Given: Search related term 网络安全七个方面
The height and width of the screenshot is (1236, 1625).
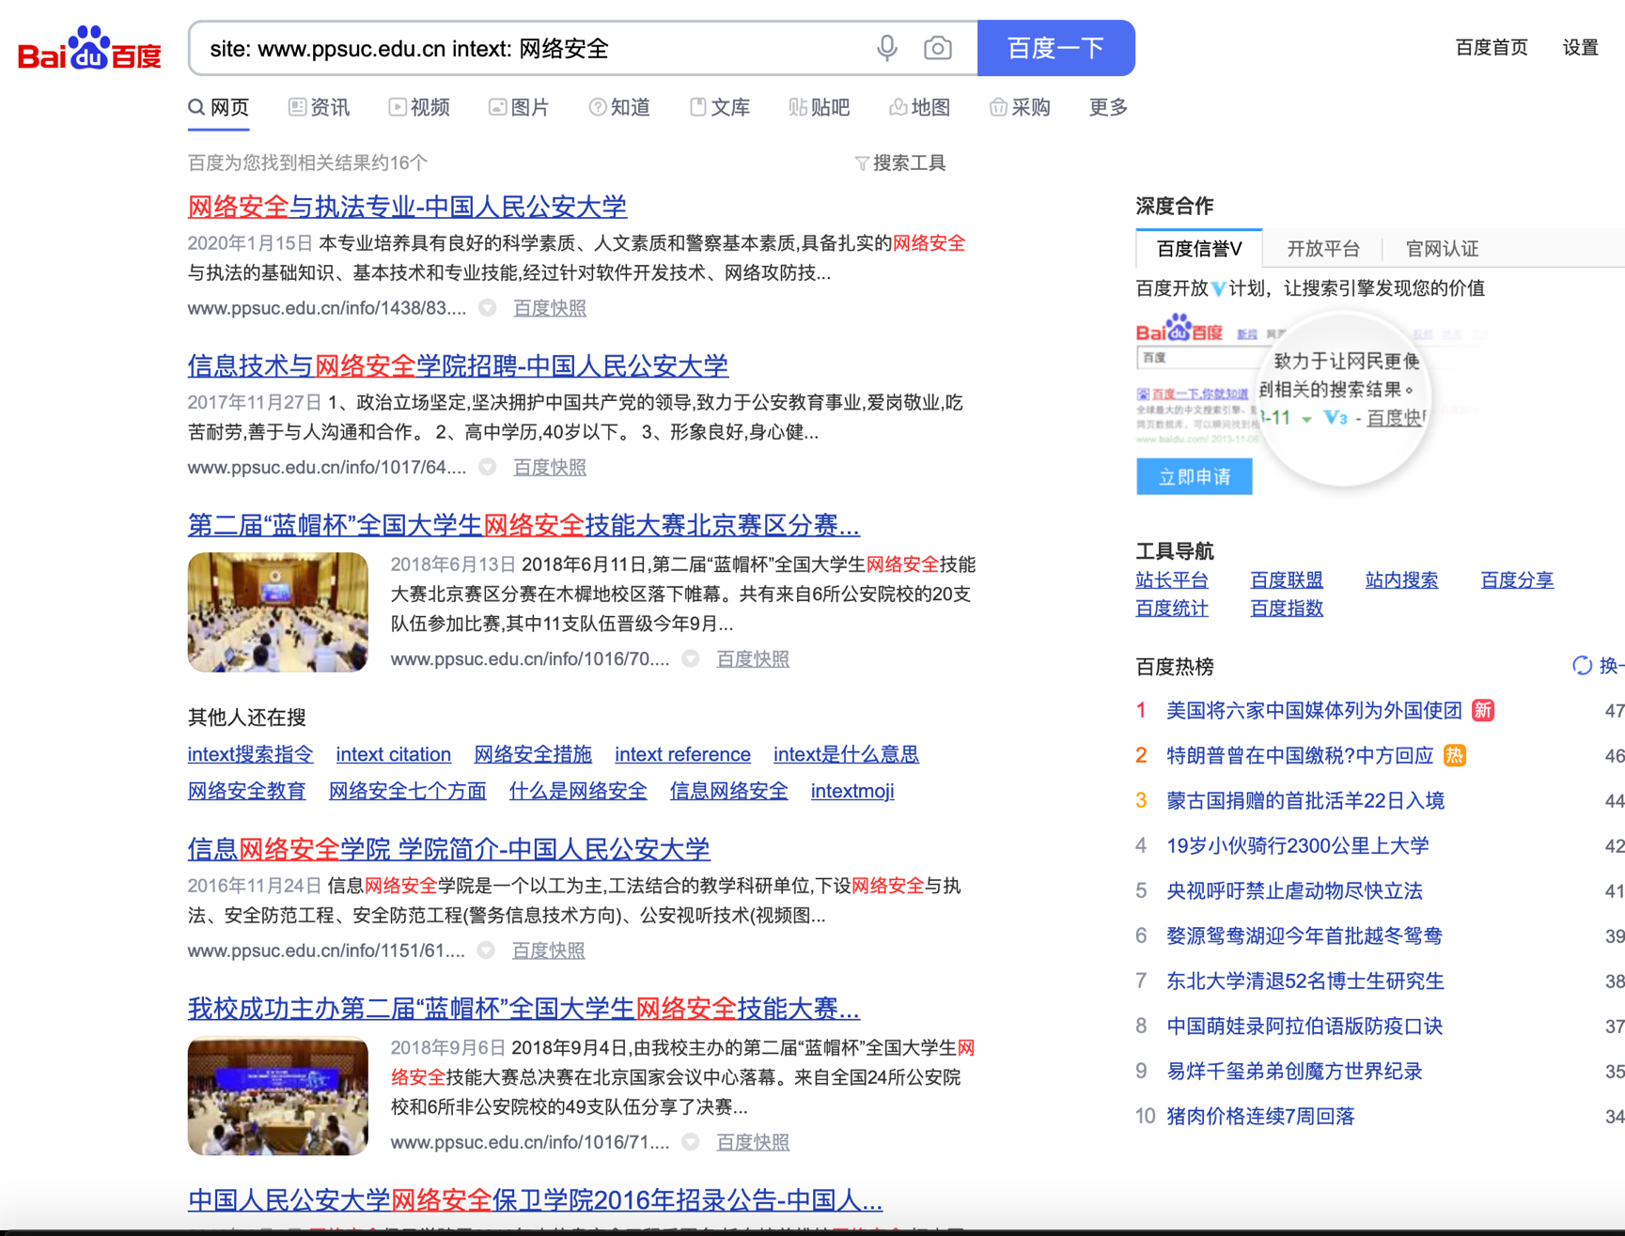Looking at the screenshot, I should click(407, 791).
